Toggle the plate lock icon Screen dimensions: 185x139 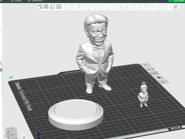click(159, 77)
